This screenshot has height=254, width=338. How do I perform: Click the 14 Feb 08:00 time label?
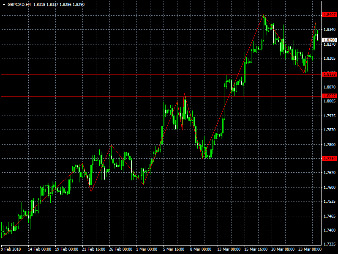(39, 249)
